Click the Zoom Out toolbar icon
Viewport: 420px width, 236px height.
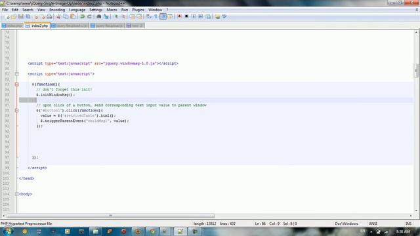[123, 16]
